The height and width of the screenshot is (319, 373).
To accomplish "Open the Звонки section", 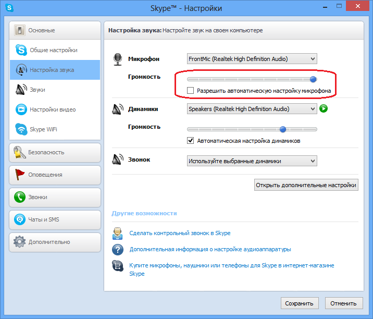I will pyautogui.click(x=55, y=197).
